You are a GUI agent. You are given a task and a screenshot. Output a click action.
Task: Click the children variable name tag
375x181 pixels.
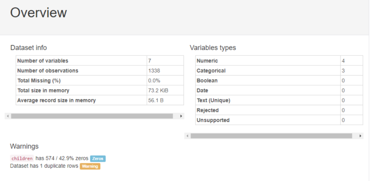tap(22, 159)
